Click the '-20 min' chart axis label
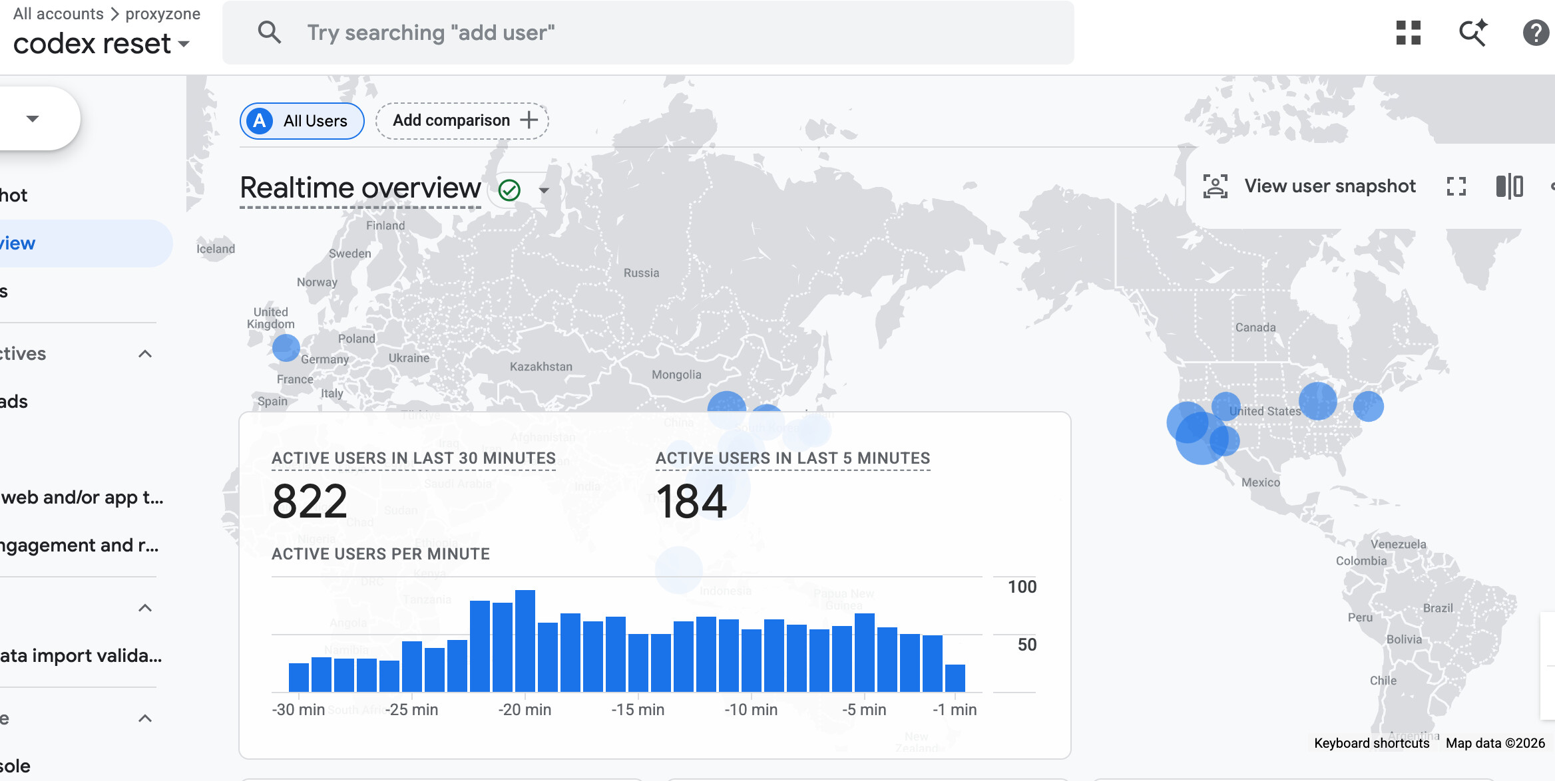This screenshot has width=1555, height=781. point(525,710)
